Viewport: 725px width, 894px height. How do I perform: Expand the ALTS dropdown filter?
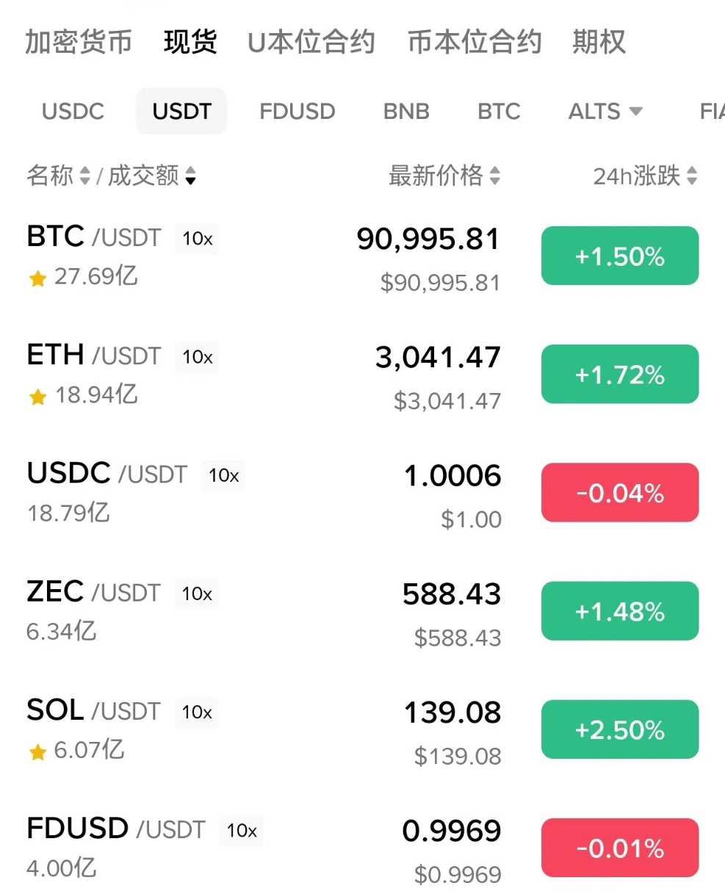pos(605,112)
